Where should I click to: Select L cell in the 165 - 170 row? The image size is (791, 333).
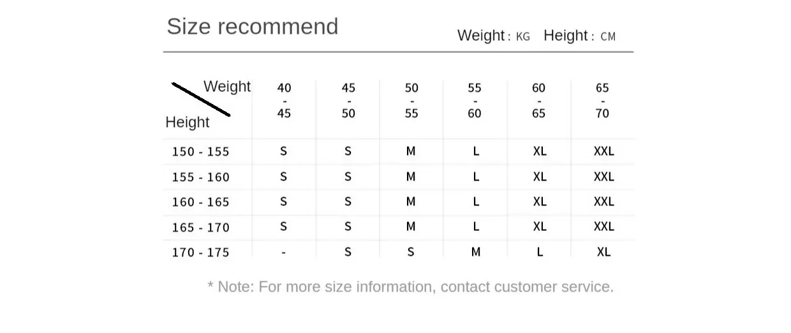(x=476, y=226)
